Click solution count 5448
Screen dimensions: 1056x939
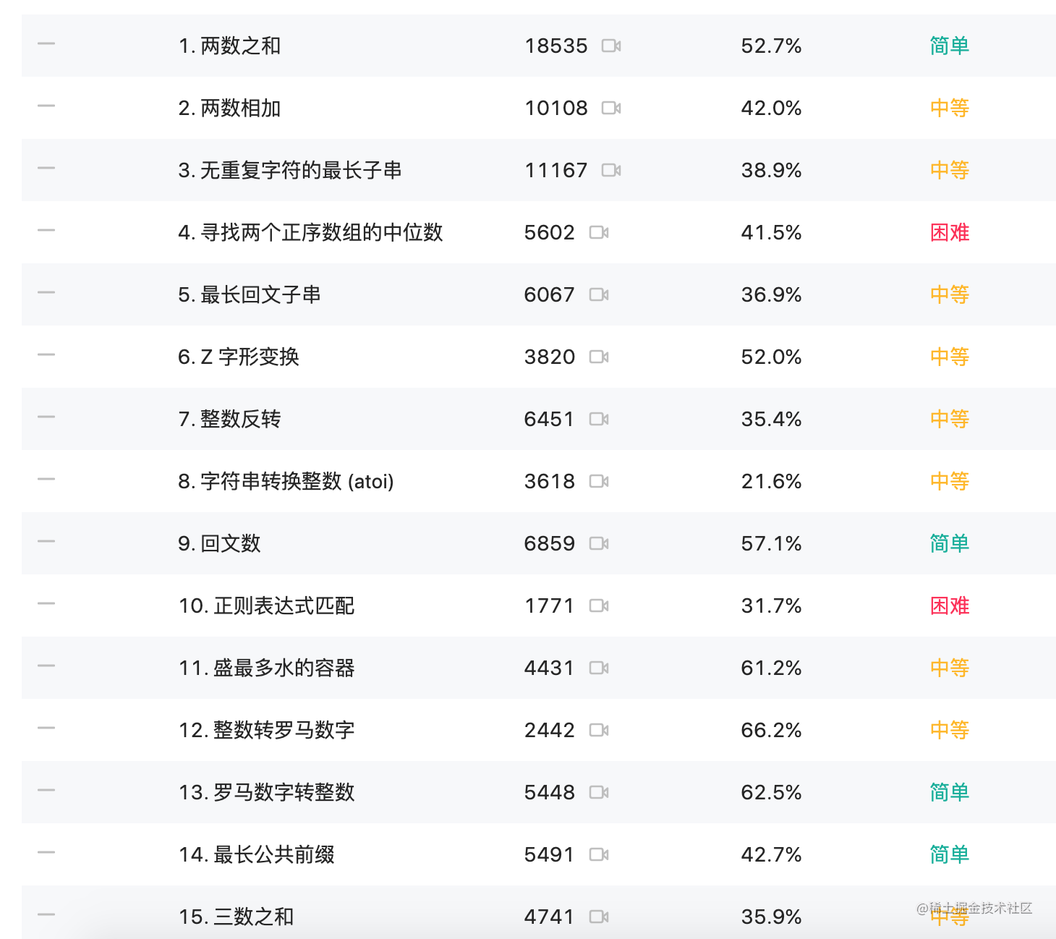(x=550, y=792)
